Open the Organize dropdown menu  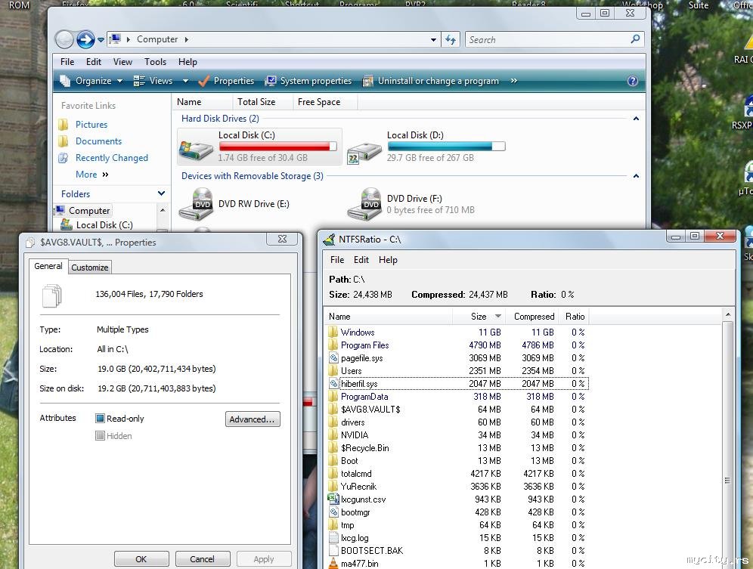(x=92, y=81)
